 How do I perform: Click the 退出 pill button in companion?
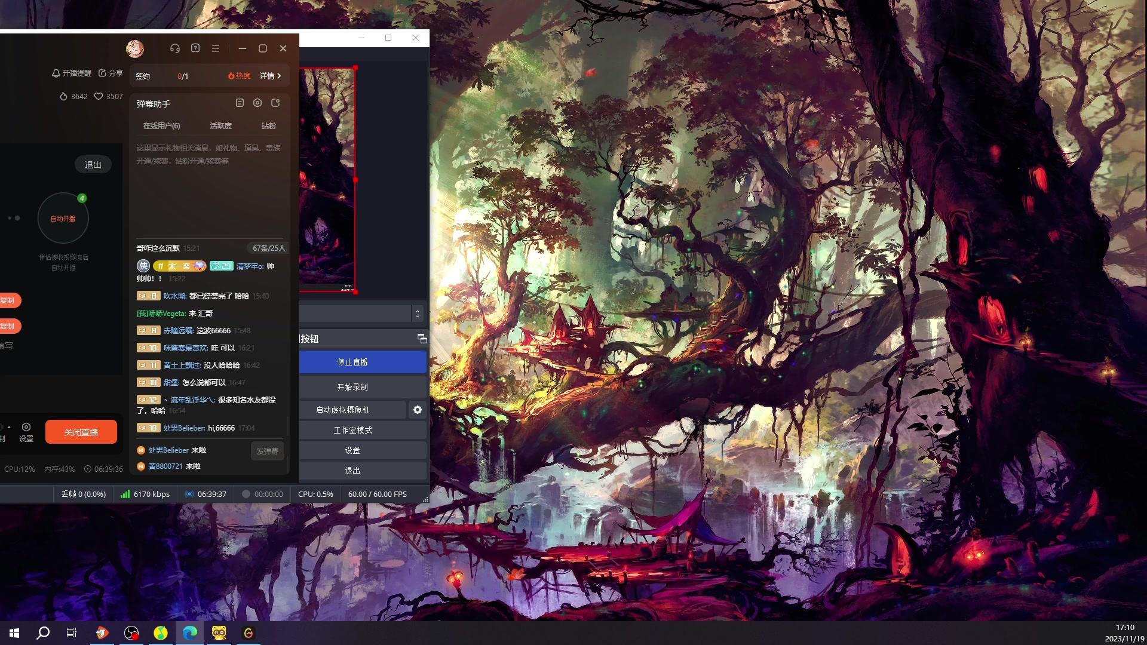[93, 165]
